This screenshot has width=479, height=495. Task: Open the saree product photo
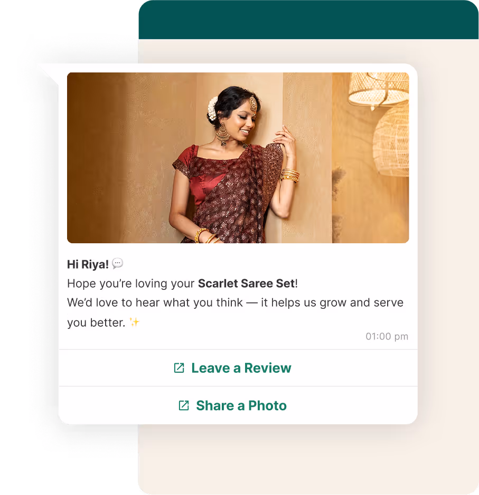238,158
